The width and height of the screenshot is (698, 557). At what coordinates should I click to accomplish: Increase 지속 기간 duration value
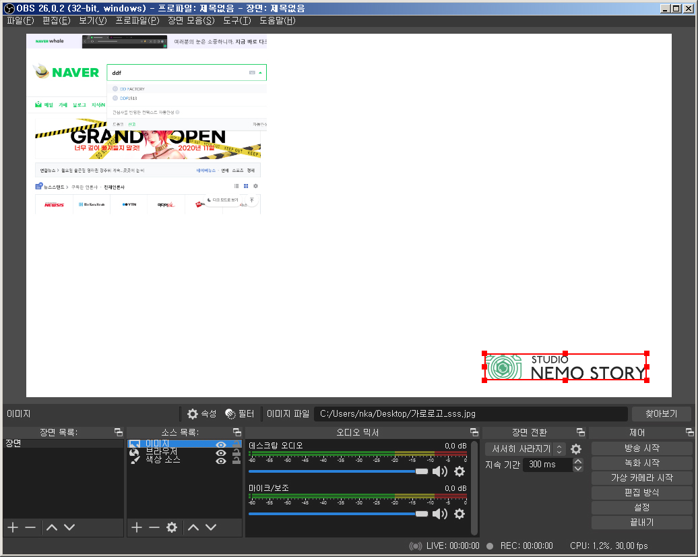[x=578, y=461]
